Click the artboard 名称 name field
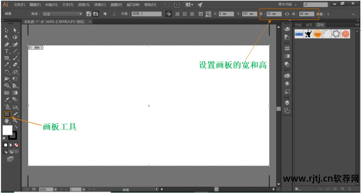 (146, 14)
